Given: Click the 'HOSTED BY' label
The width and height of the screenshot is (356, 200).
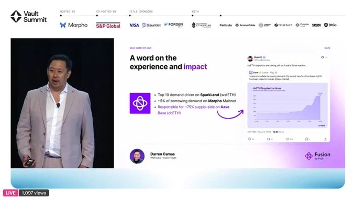Looking at the screenshot, I should (68, 11).
